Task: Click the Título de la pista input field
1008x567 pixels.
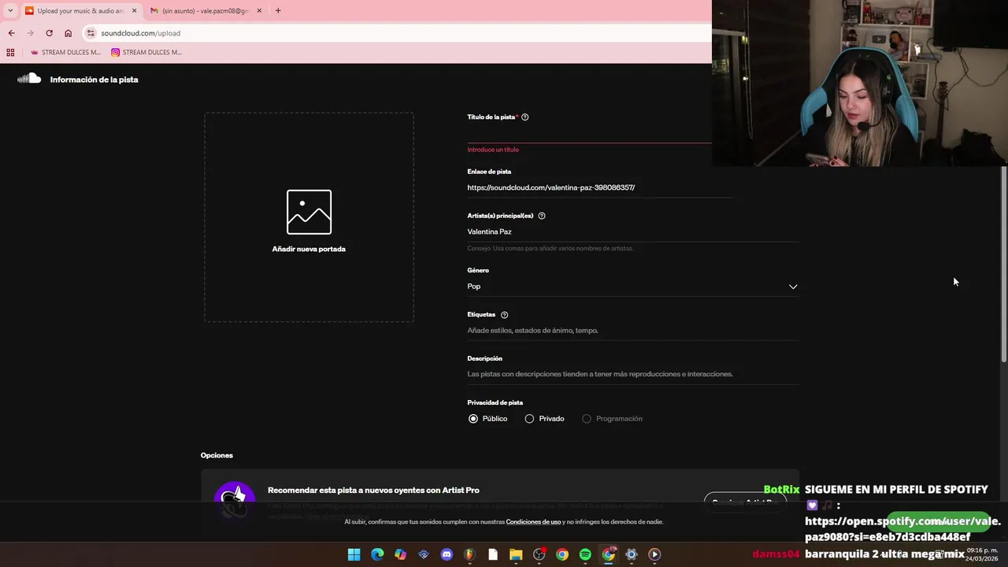Action: (589, 134)
